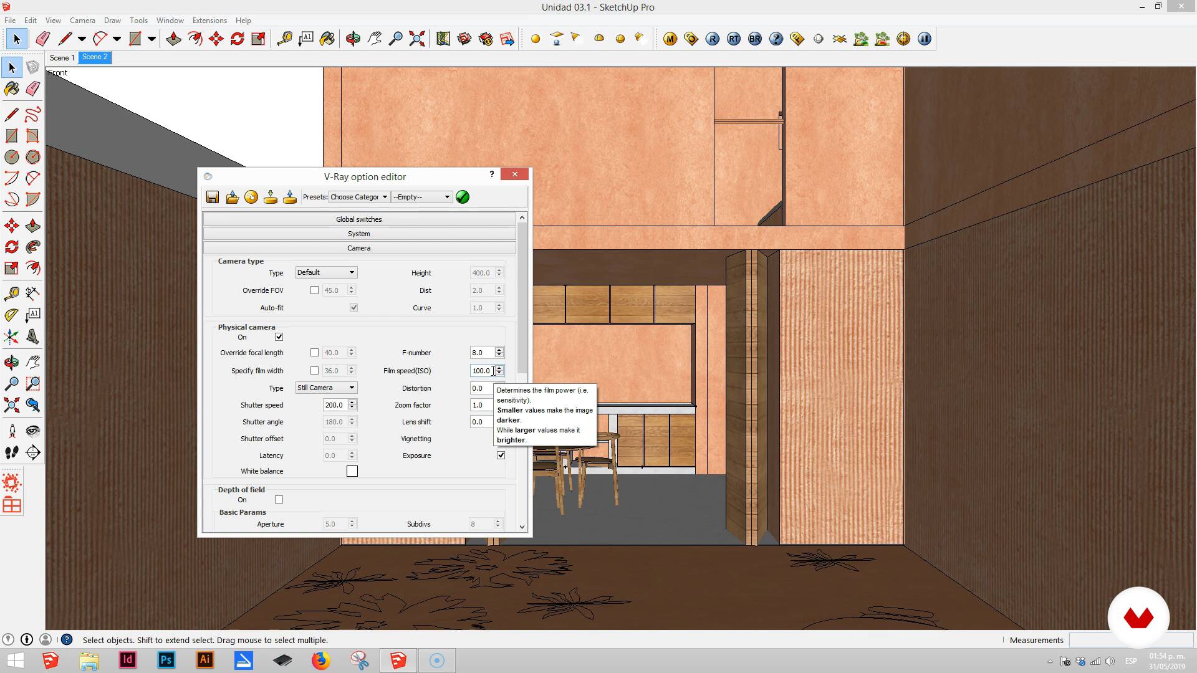Select the Eraser tool in top toolbar

point(42,39)
